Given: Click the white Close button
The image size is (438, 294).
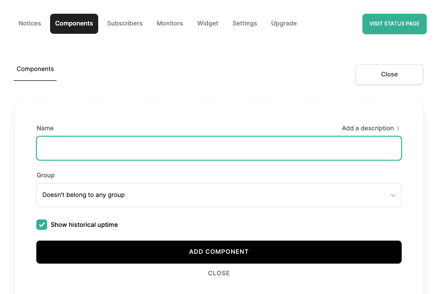Looking at the screenshot, I should point(389,74).
